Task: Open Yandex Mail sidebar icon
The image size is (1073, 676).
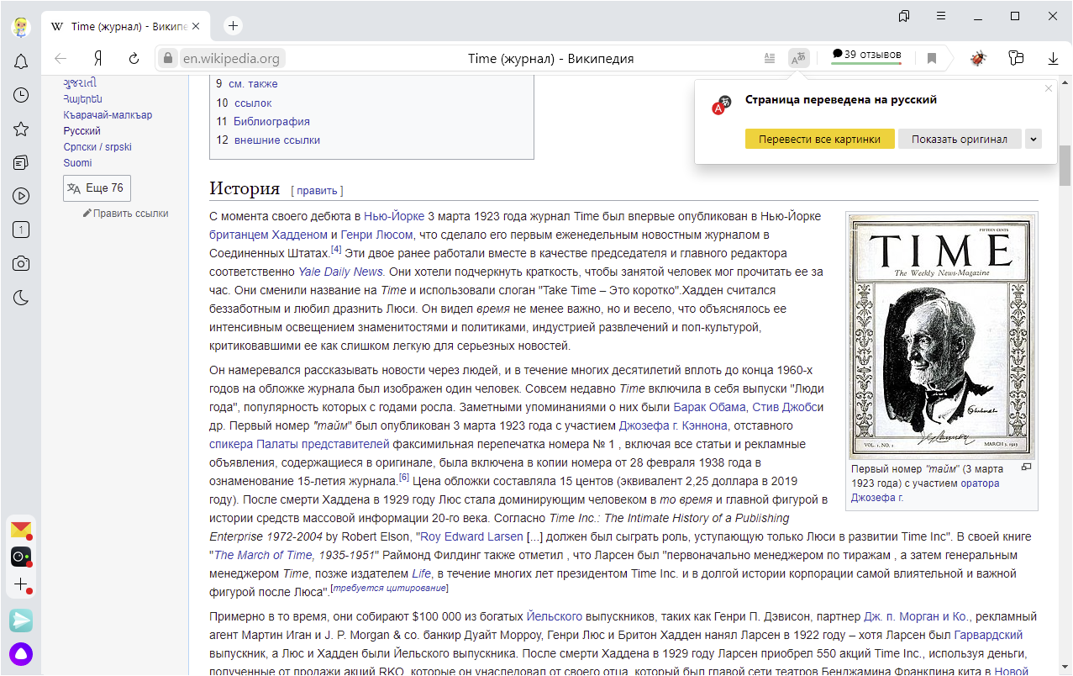Action: (x=21, y=530)
